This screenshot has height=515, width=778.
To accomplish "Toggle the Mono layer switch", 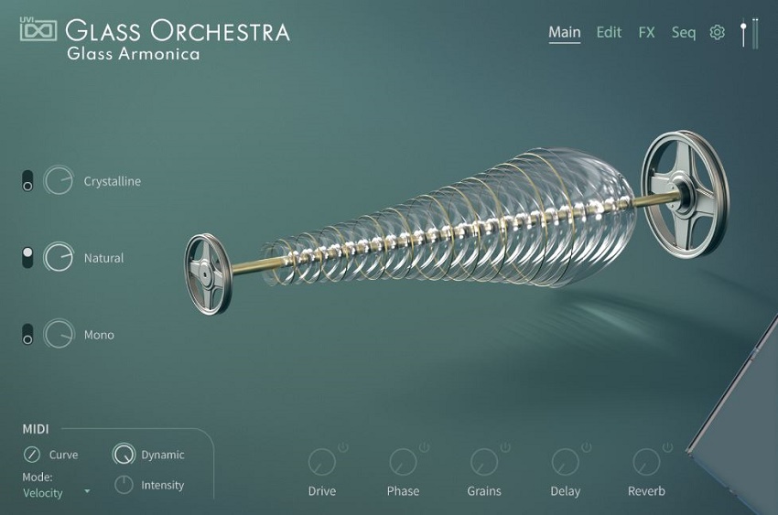I will click(27, 334).
